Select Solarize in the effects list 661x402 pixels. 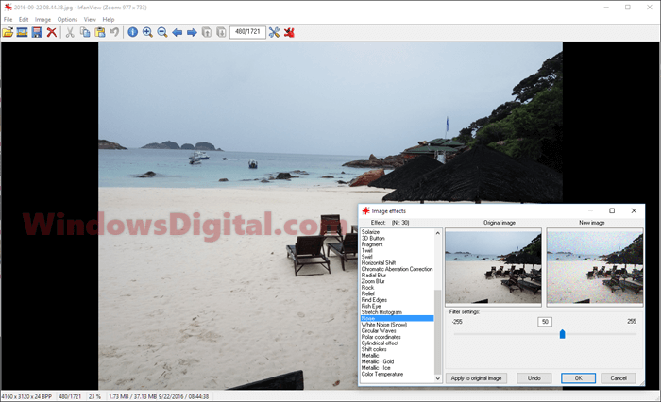(370, 232)
